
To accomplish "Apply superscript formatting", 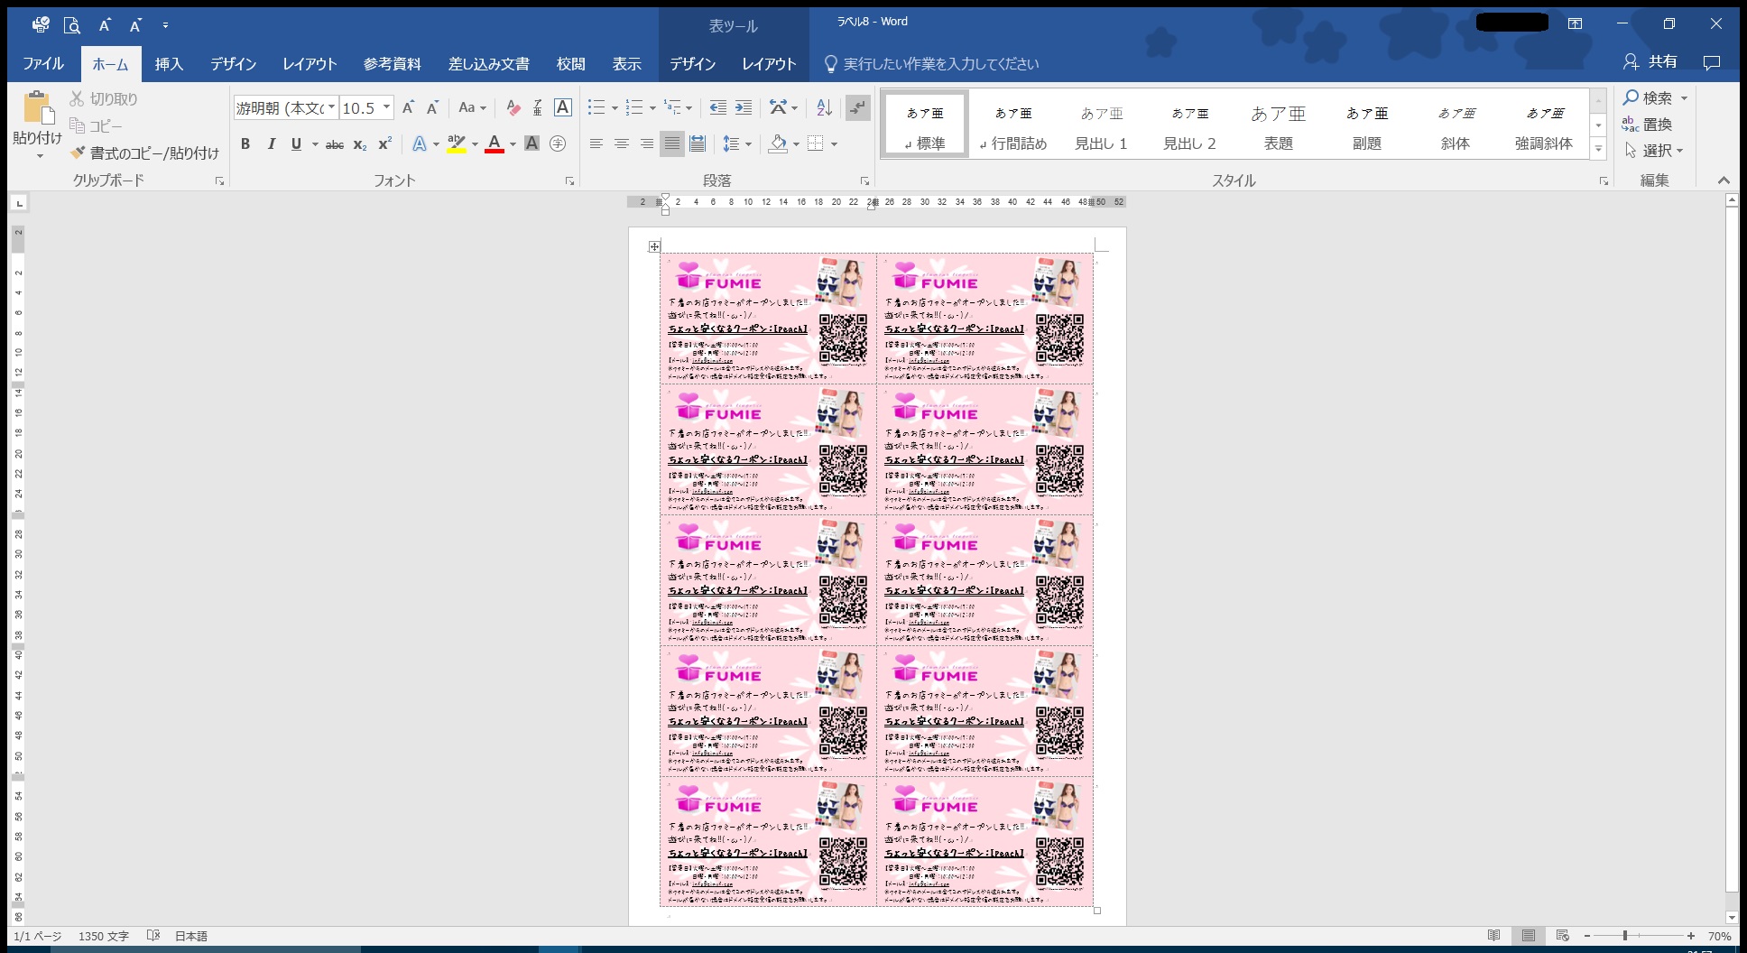I will click(385, 144).
